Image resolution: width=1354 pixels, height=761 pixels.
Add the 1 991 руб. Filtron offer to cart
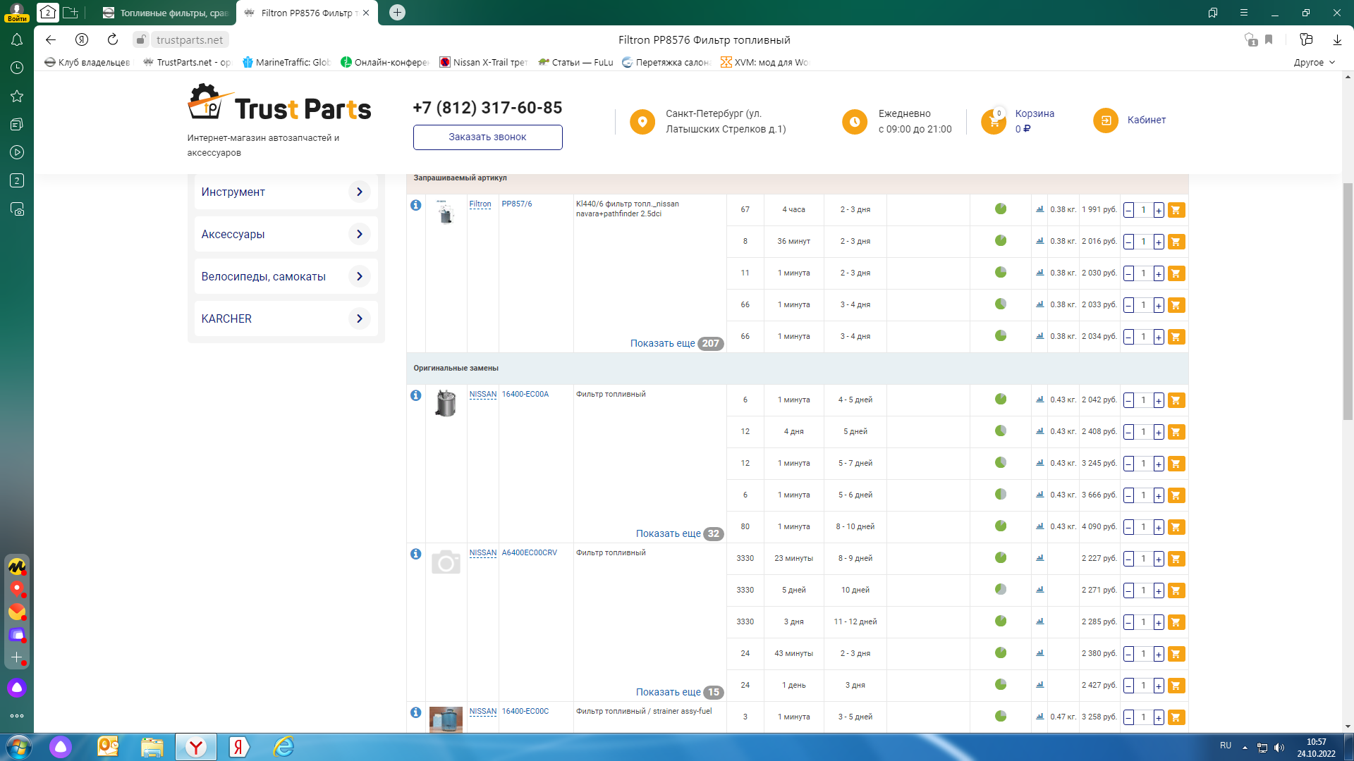coord(1176,210)
